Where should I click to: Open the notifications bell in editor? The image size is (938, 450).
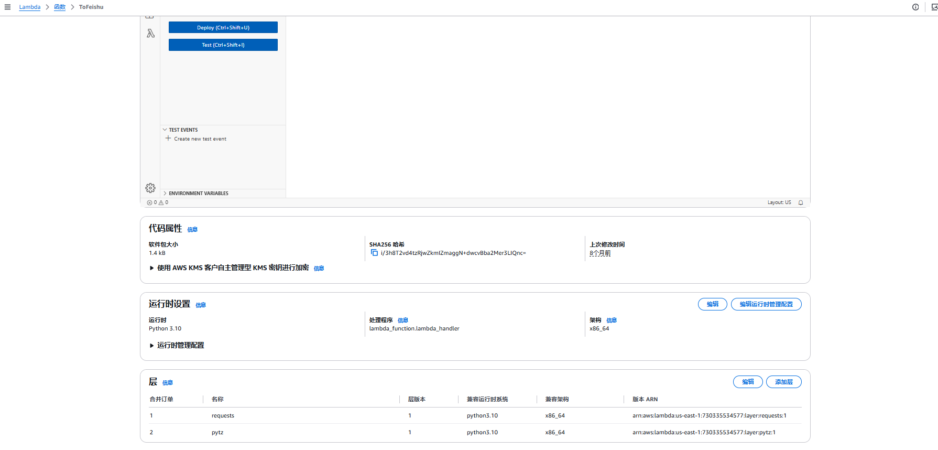801,202
